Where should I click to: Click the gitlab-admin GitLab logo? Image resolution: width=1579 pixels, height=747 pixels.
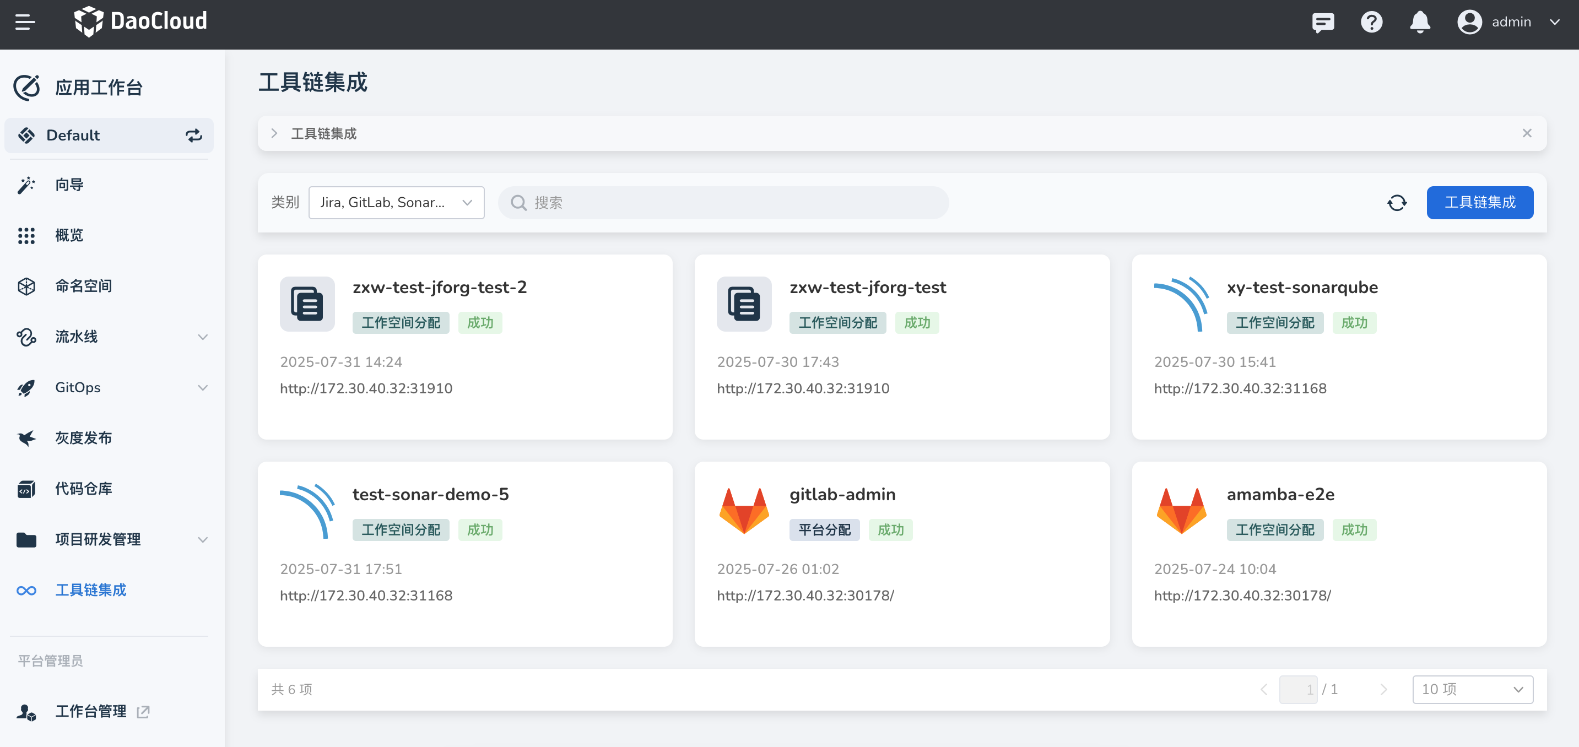coord(744,511)
